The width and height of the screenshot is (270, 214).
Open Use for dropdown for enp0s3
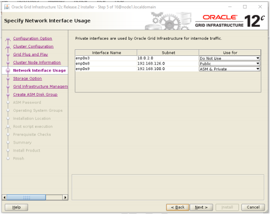(x=229, y=58)
